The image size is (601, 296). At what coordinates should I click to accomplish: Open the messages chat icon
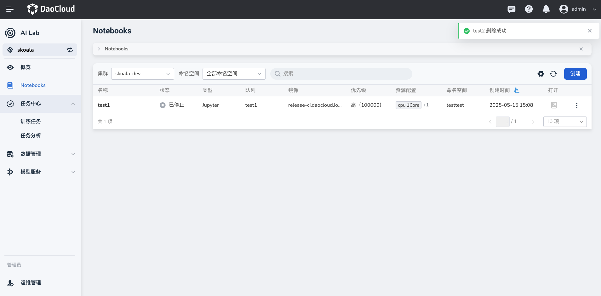click(511, 9)
